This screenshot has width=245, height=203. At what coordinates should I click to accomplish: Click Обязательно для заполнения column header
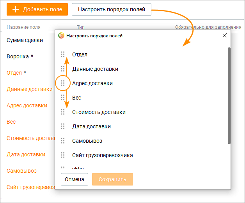pyautogui.click(x=208, y=27)
